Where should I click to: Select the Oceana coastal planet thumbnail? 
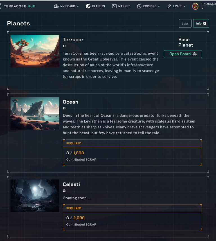click(35, 113)
